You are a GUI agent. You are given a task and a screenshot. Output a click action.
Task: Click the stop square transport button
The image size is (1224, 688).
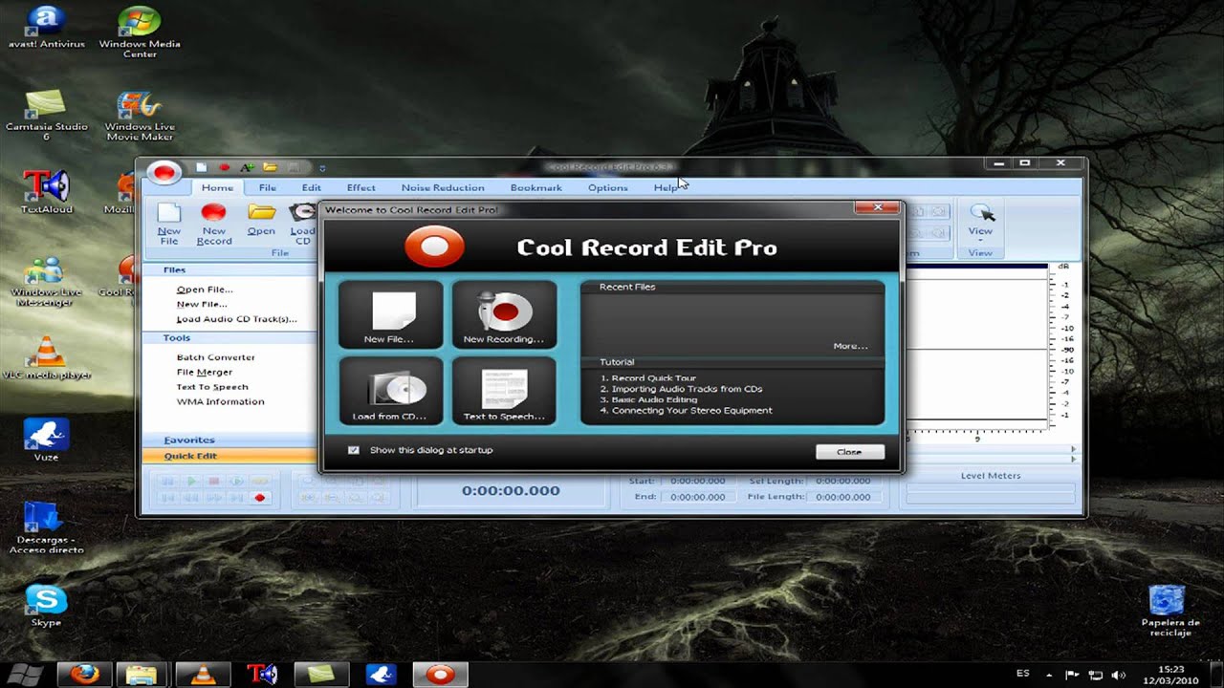(214, 482)
